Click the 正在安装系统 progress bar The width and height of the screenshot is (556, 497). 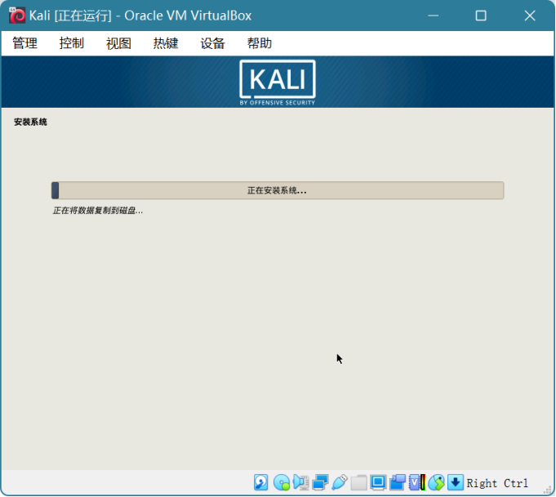(278, 190)
